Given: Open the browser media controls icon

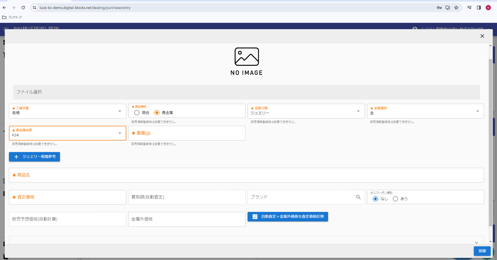Looking at the screenshot, I should 469,8.
